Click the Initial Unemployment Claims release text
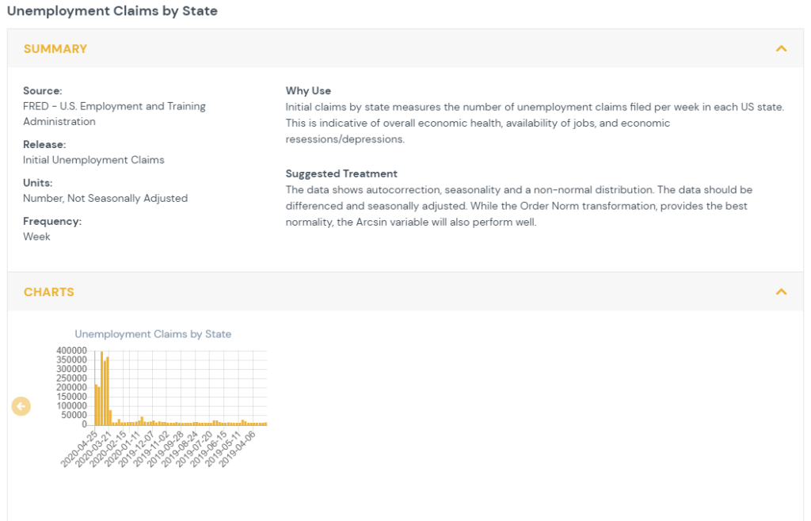The height and width of the screenshot is (521, 811). click(93, 160)
